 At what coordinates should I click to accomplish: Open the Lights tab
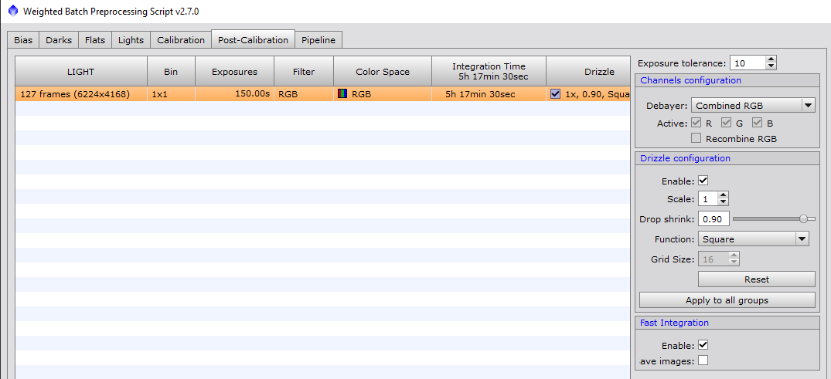click(x=131, y=40)
